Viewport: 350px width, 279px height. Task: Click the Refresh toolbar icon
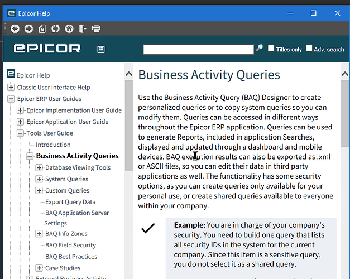[55, 28]
